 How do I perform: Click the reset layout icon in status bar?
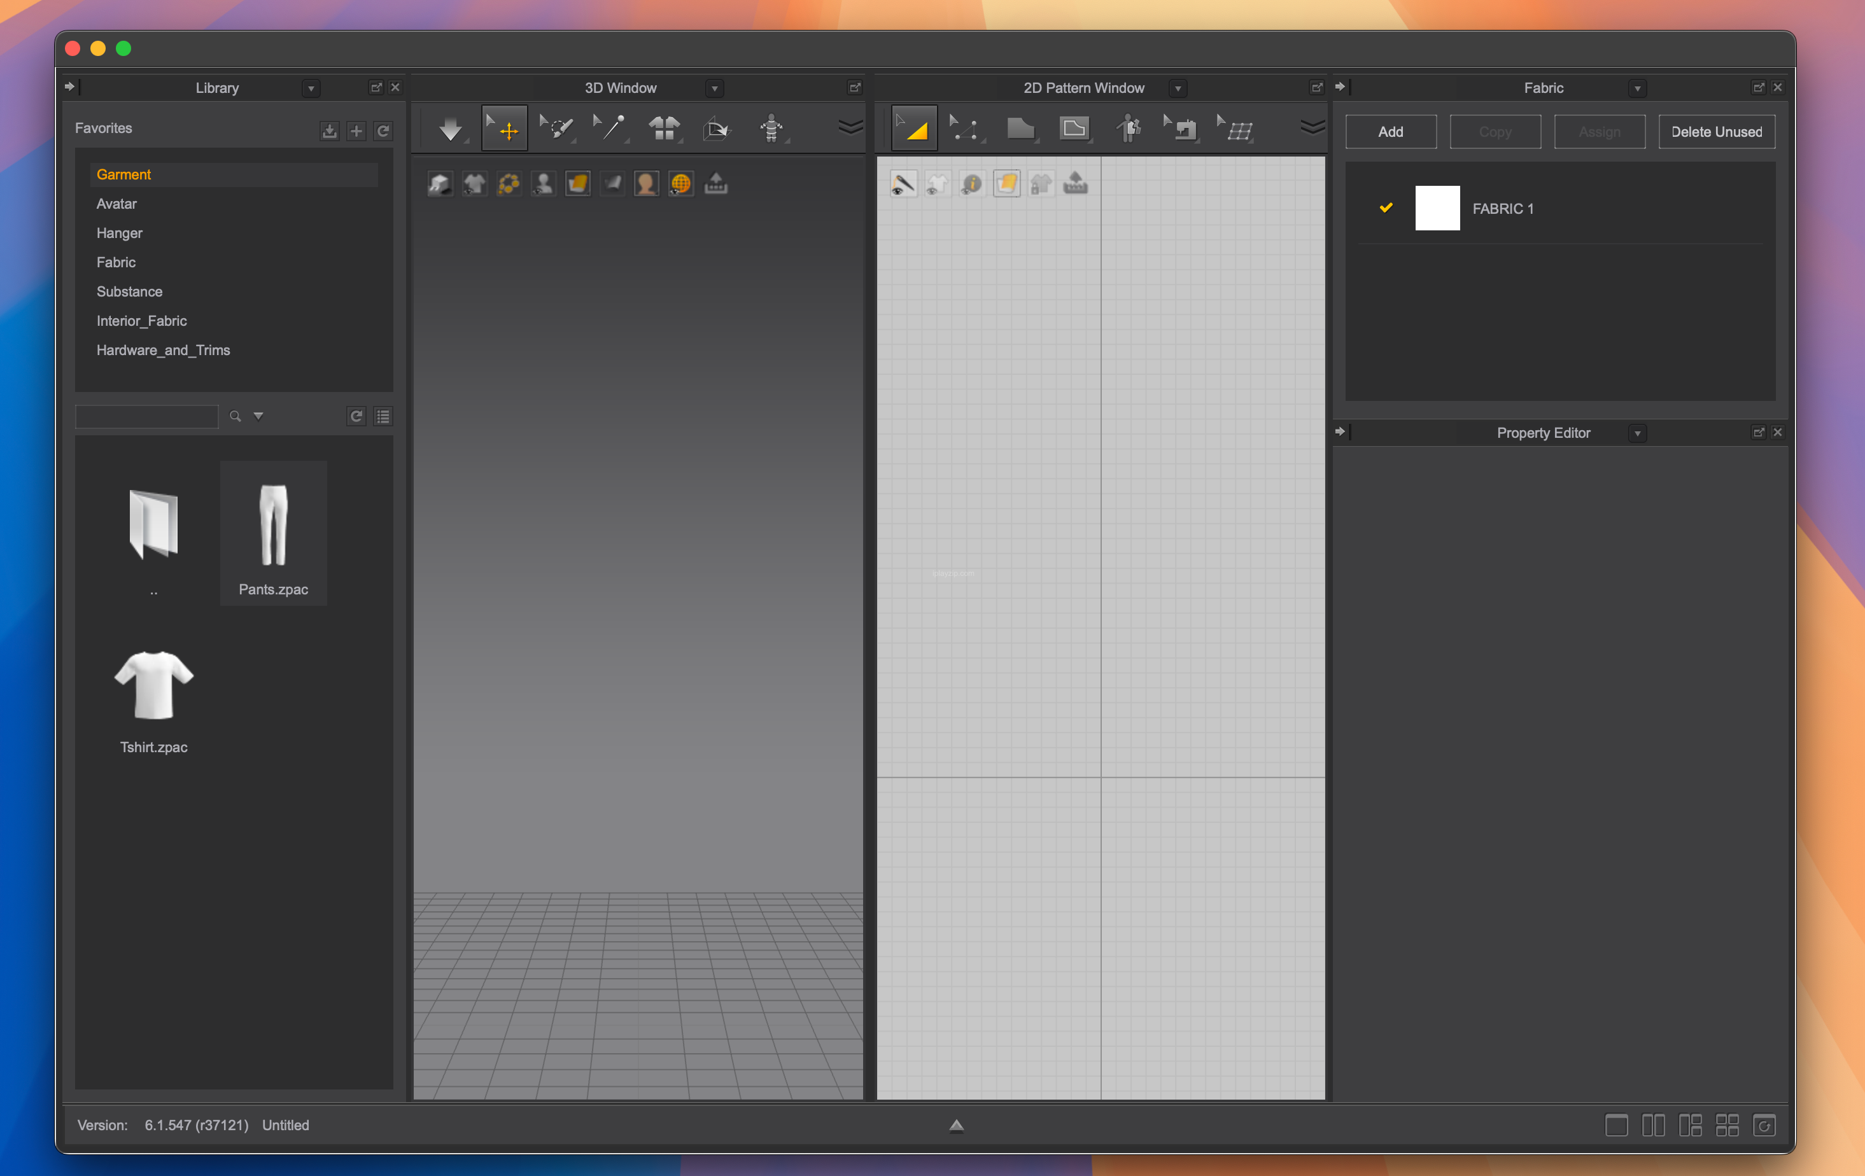pyautogui.click(x=1764, y=1125)
